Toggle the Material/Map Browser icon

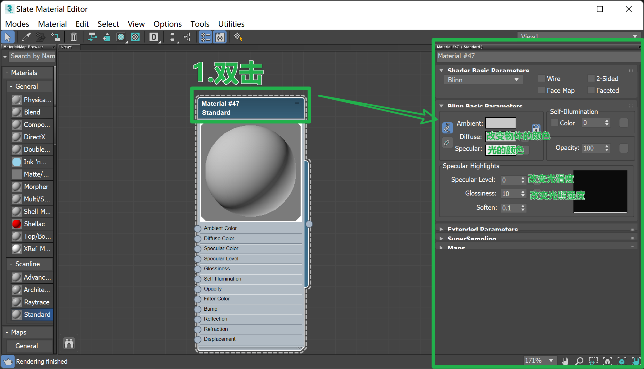click(205, 37)
